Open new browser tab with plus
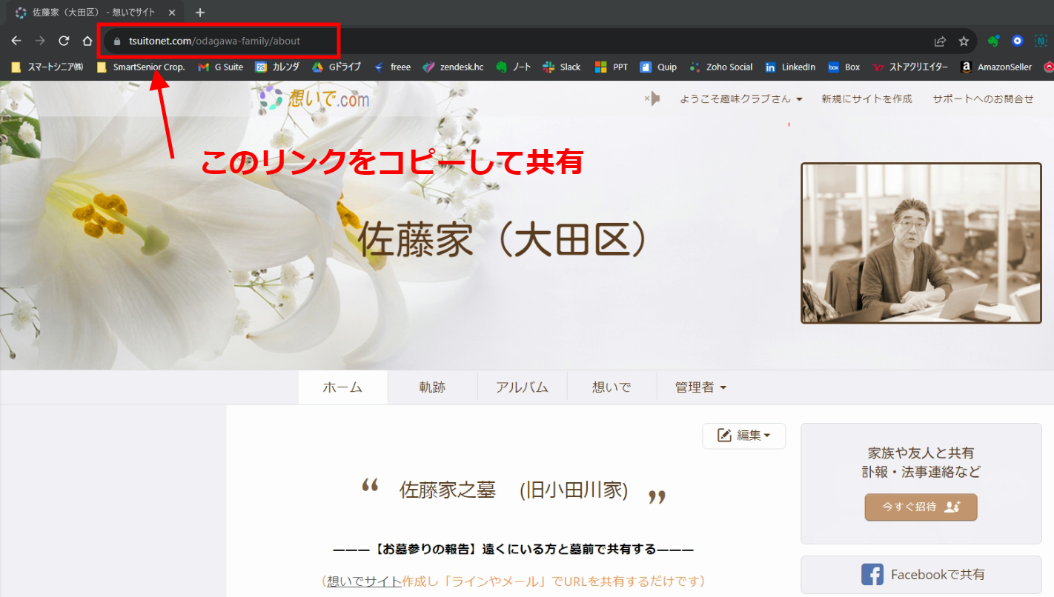 point(200,13)
